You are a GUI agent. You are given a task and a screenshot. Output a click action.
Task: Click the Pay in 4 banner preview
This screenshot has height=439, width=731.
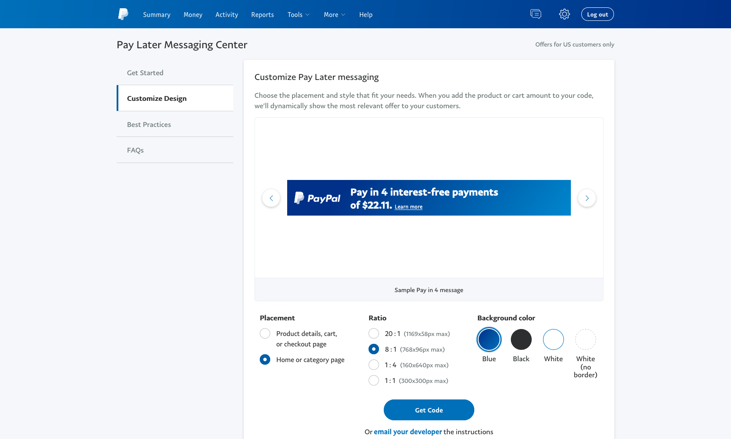[x=429, y=198]
